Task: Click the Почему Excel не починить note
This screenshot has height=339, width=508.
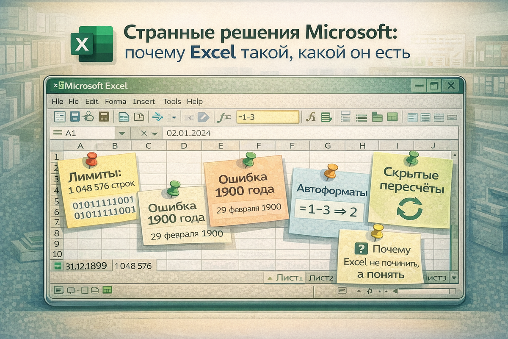Action: pos(380,258)
